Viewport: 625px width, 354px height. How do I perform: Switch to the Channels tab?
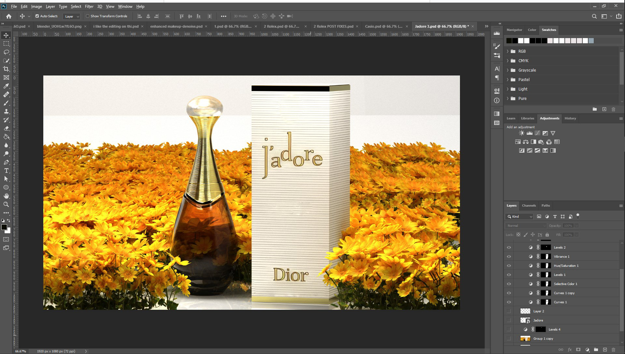click(529, 206)
